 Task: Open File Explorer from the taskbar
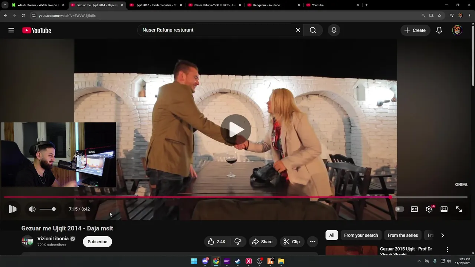281,261
